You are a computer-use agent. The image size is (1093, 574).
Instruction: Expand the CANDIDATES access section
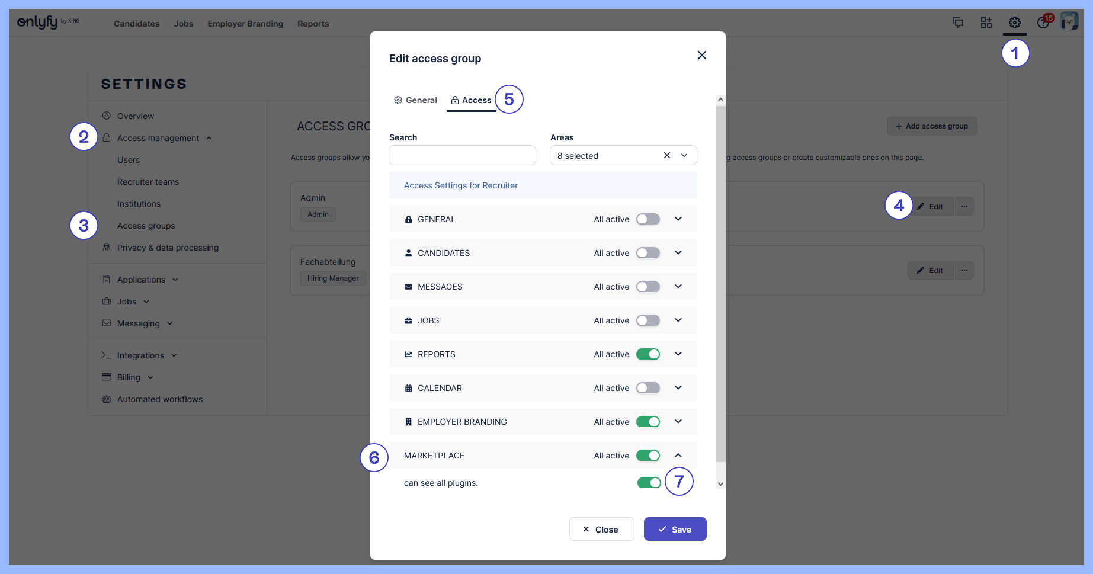point(678,253)
